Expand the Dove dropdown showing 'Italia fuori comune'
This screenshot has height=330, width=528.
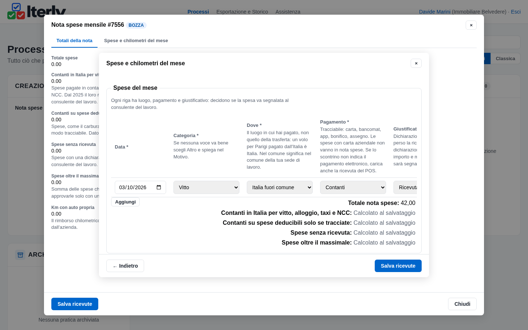[280, 187]
